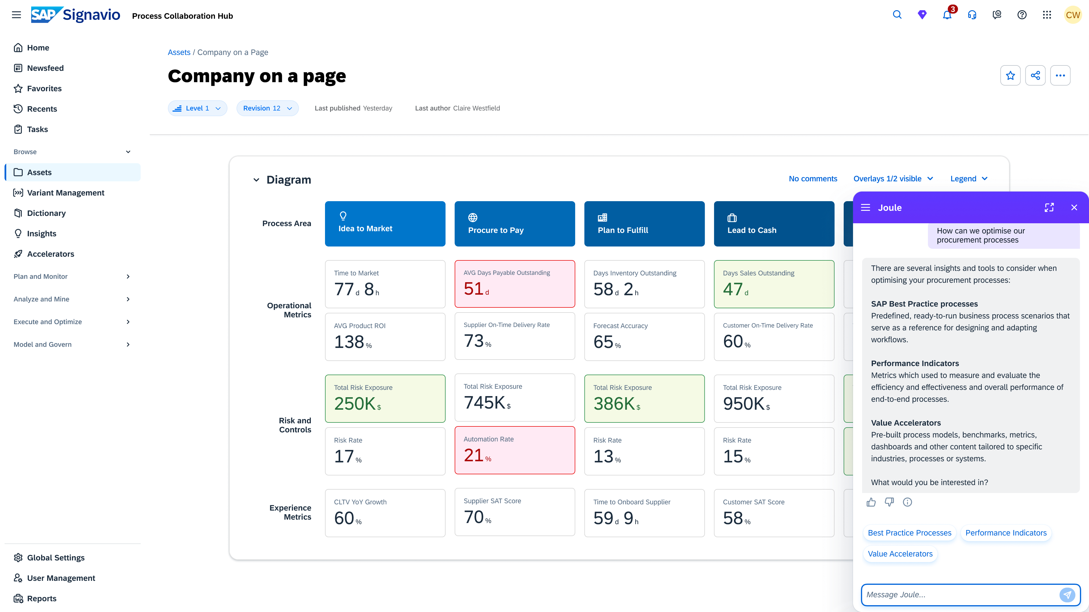Open the app launcher grid icon
This screenshot has width=1089, height=612.
[1047, 15]
